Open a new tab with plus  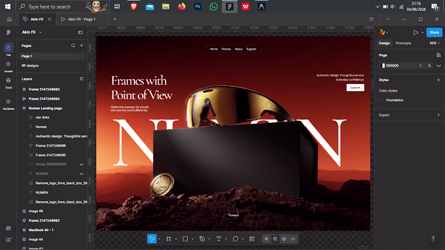pyautogui.click(x=115, y=19)
